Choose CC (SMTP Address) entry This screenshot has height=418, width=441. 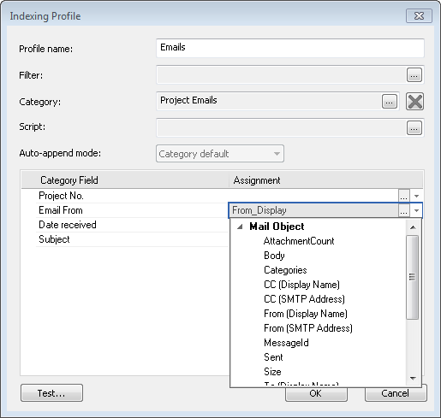[x=304, y=299]
